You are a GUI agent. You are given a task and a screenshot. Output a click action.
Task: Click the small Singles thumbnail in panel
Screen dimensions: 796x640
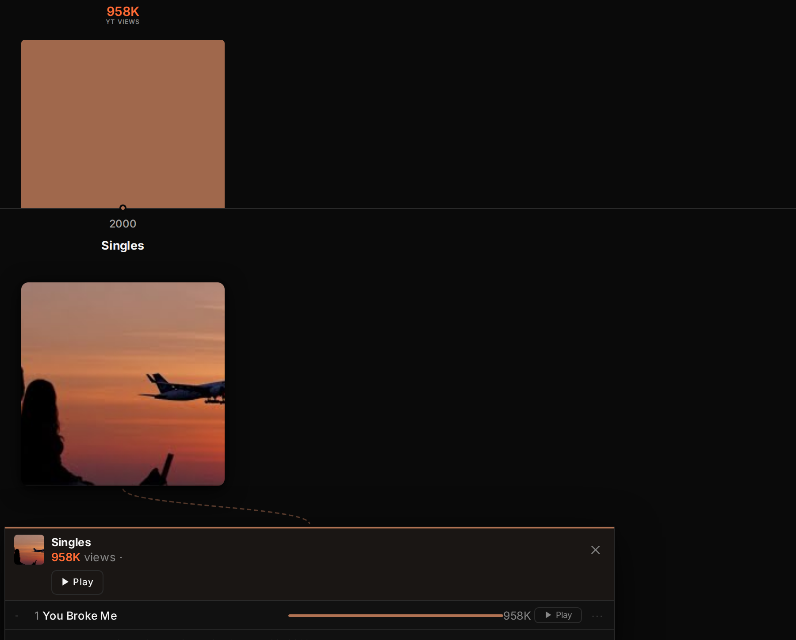[x=29, y=550]
